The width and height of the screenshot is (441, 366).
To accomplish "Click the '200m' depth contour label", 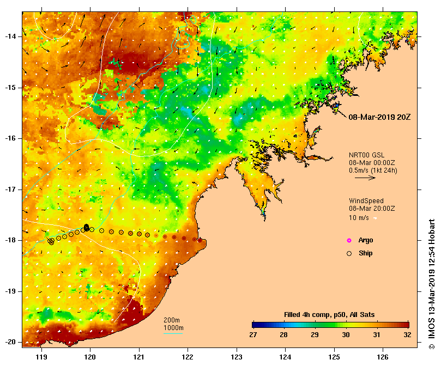I will click(172, 320).
